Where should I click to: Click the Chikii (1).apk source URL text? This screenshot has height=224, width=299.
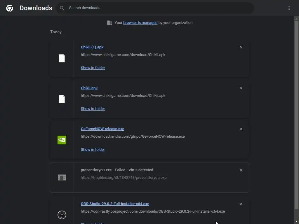(123, 55)
